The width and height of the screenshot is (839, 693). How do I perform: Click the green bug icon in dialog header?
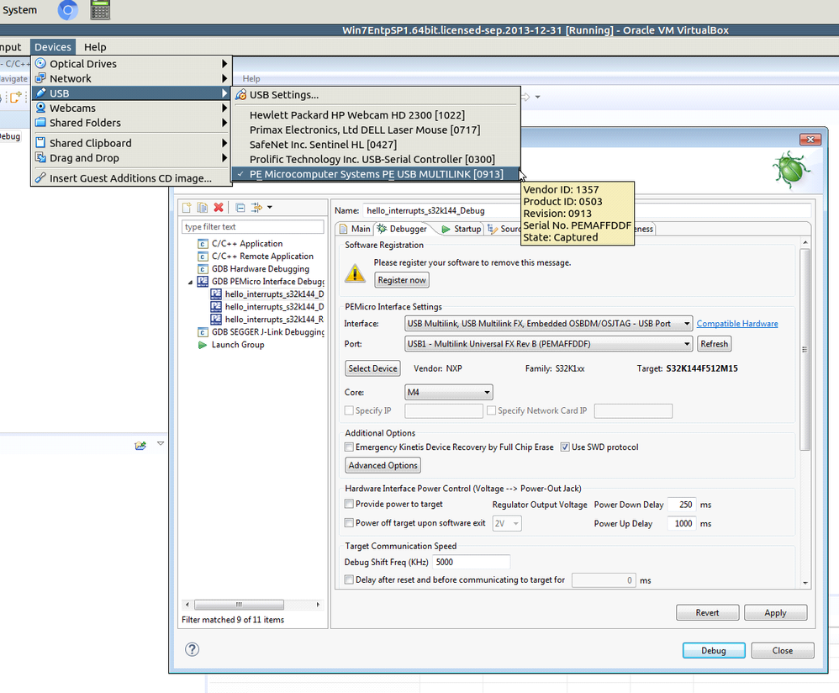790,169
